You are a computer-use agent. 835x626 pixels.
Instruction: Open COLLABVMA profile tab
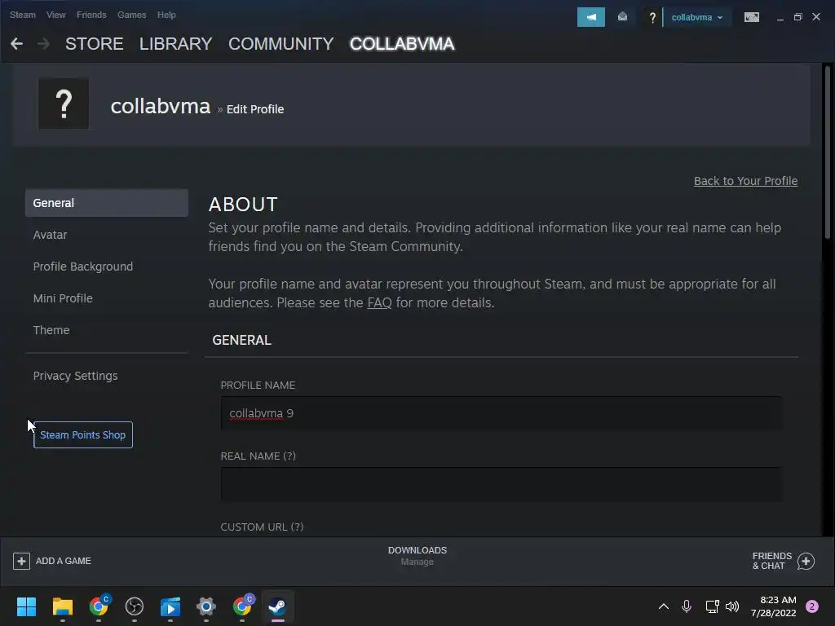(402, 44)
